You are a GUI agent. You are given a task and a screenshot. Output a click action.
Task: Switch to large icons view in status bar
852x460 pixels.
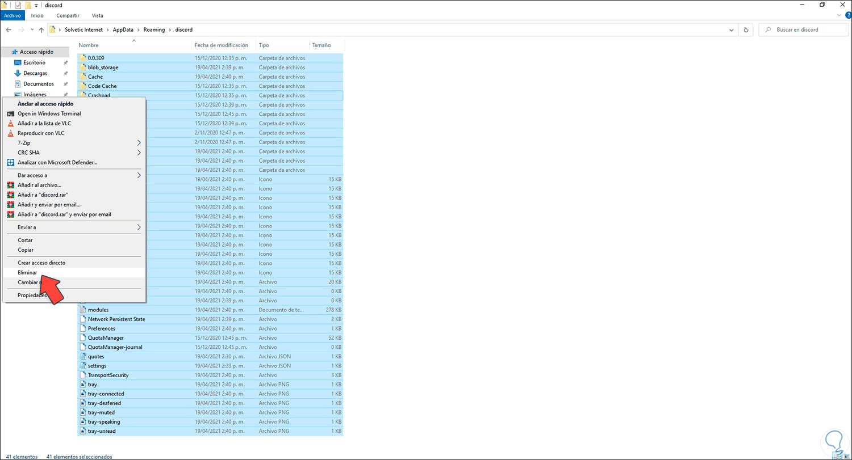point(846,456)
